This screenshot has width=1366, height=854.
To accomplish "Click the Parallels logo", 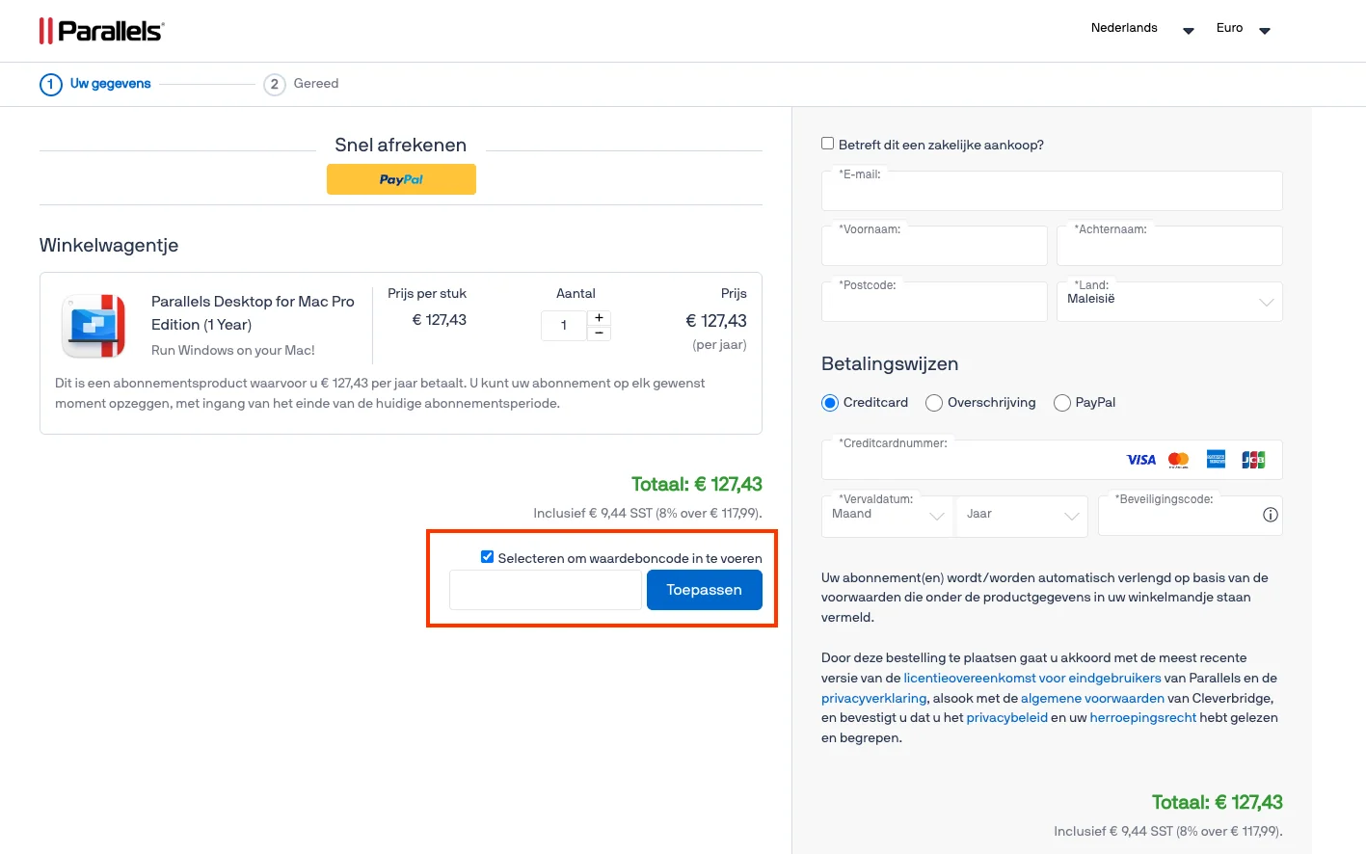I will (101, 31).
